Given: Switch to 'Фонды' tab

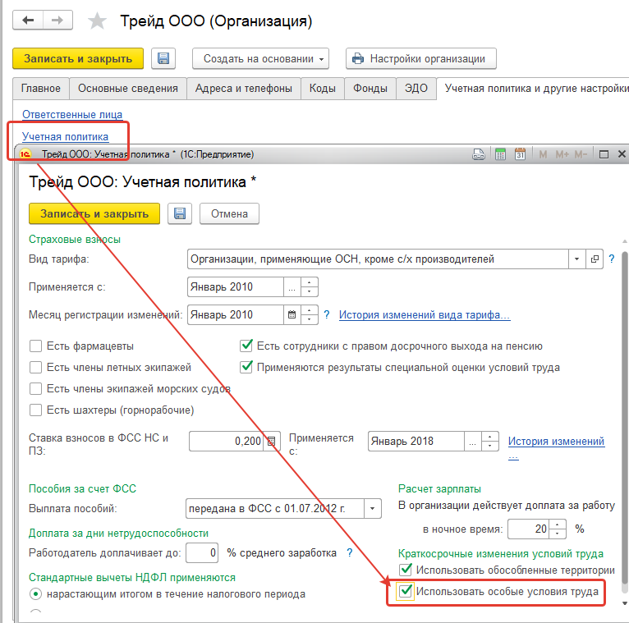Looking at the screenshot, I should [x=370, y=88].
